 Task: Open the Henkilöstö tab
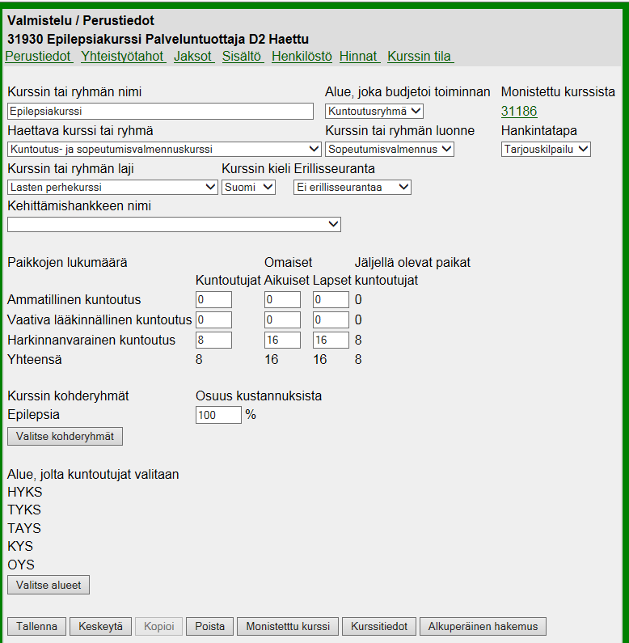tap(302, 56)
